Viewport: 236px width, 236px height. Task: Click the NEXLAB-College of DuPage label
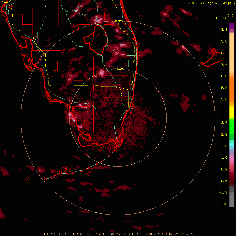[209, 3]
